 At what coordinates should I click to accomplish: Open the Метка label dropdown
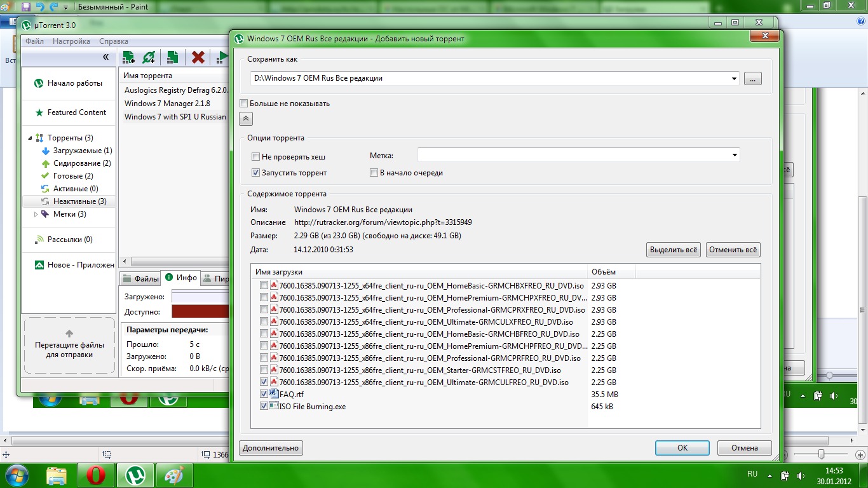pyautogui.click(x=735, y=155)
